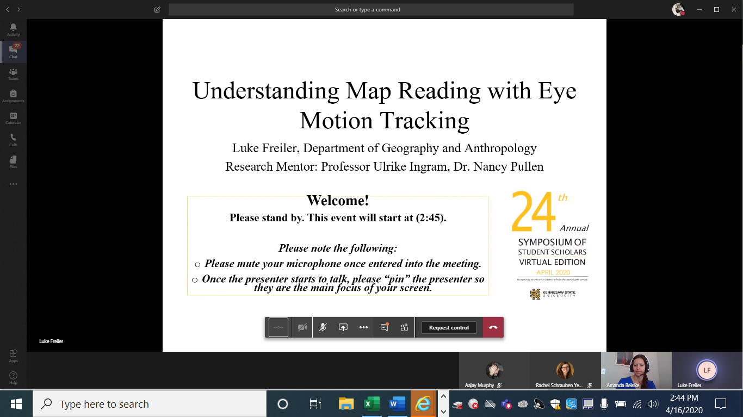Screen dimensions: 743x417
Task: Expand more apps ellipsis in left sidebar
Action: click(x=13, y=184)
